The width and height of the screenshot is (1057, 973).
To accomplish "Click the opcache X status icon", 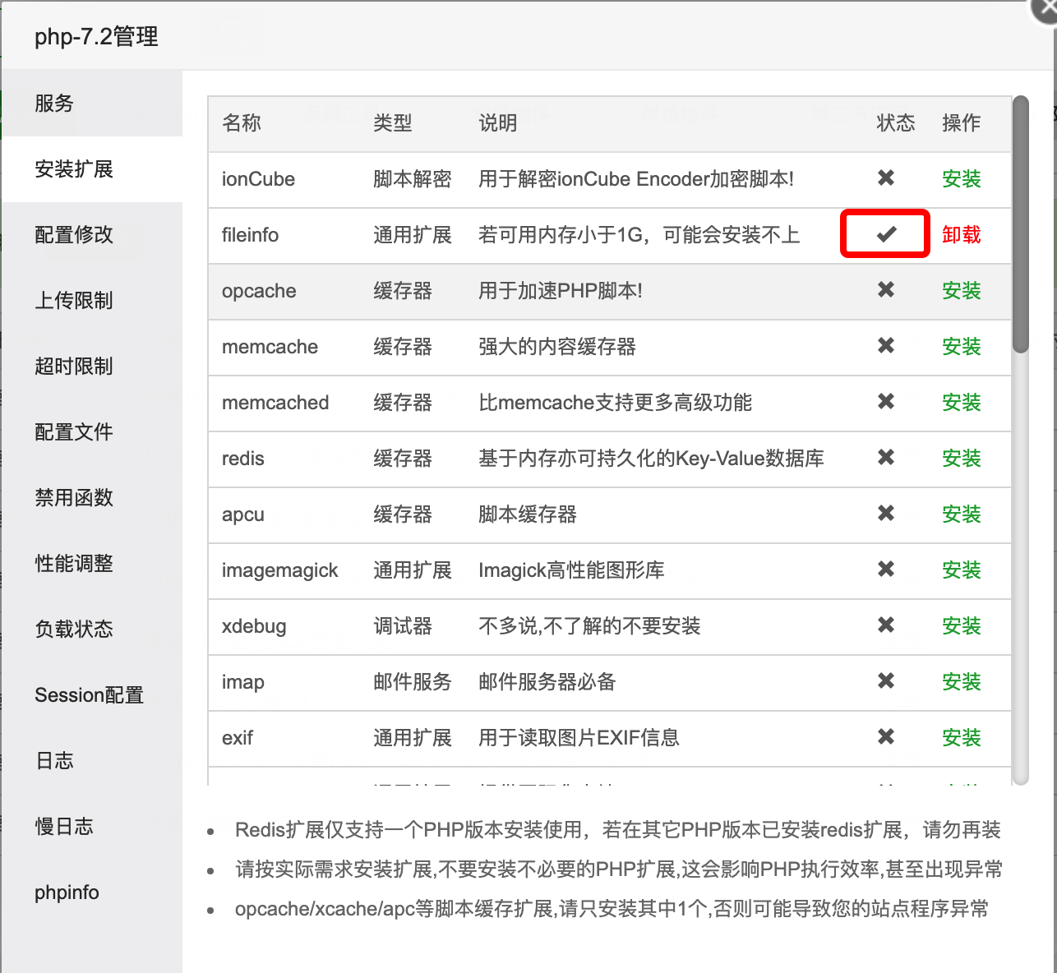I will click(885, 290).
